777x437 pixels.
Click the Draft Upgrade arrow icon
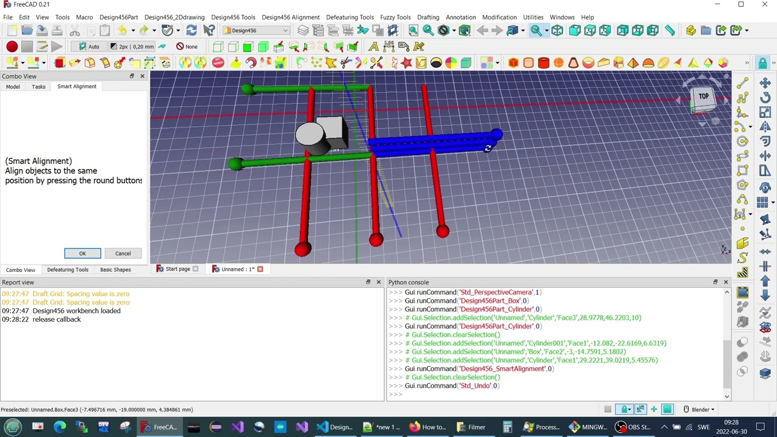click(765, 281)
